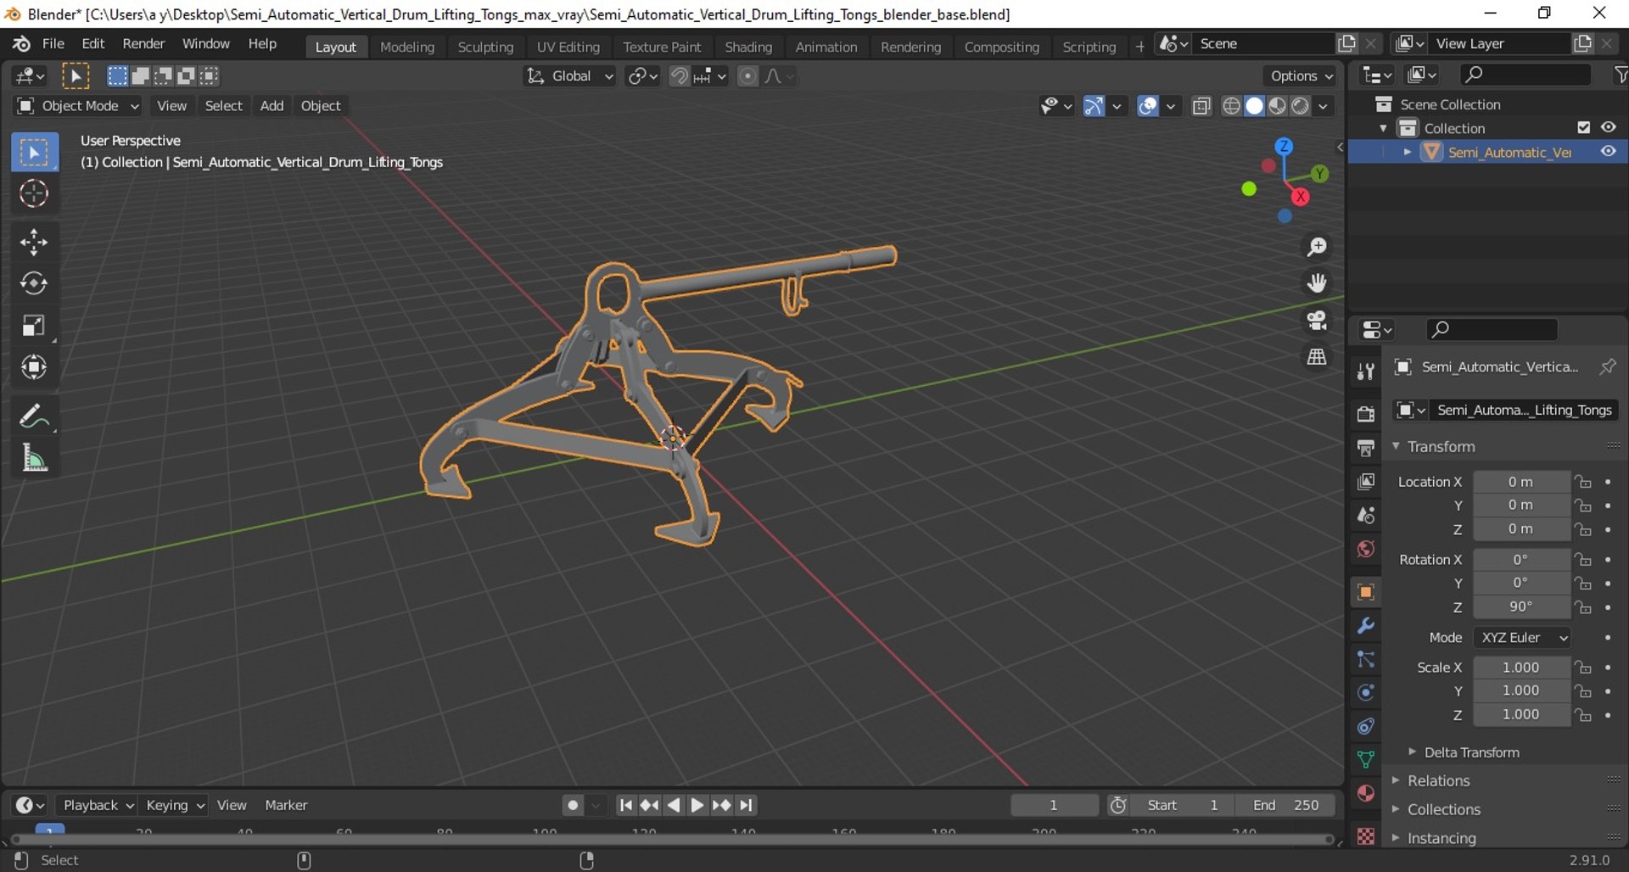This screenshot has height=872, width=1629.
Task: Switch to material preview shading
Action: coord(1277,106)
